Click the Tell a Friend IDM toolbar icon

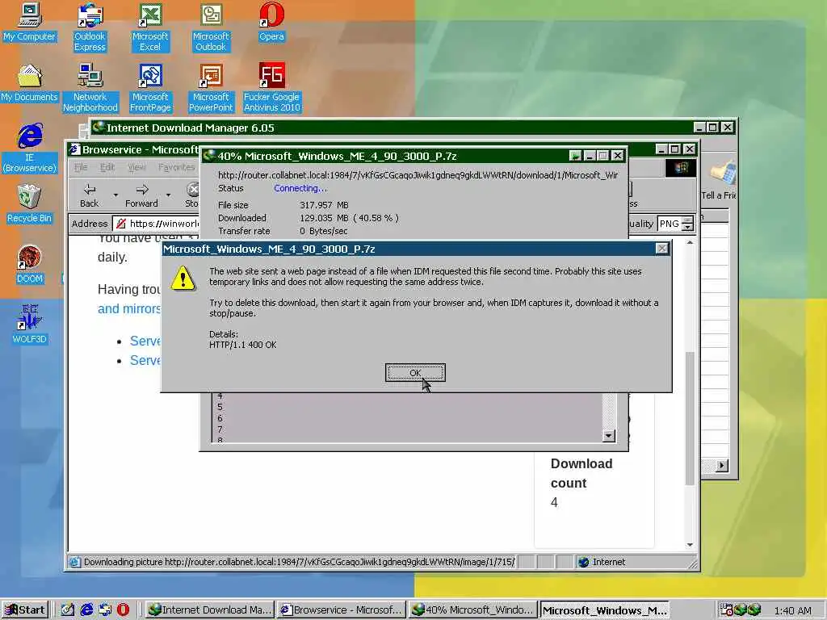(x=720, y=181)
